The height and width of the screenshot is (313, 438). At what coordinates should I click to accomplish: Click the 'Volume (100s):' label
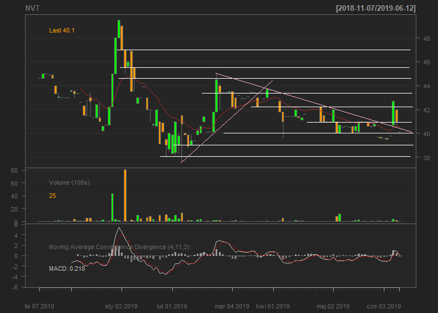coord(70,182)
